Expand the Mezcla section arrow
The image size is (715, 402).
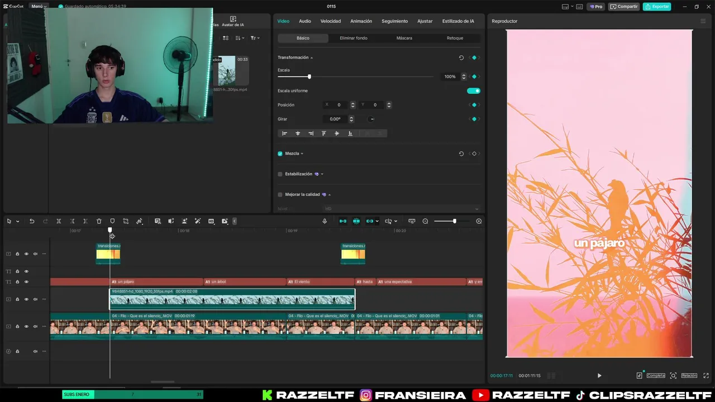[302, 154]
